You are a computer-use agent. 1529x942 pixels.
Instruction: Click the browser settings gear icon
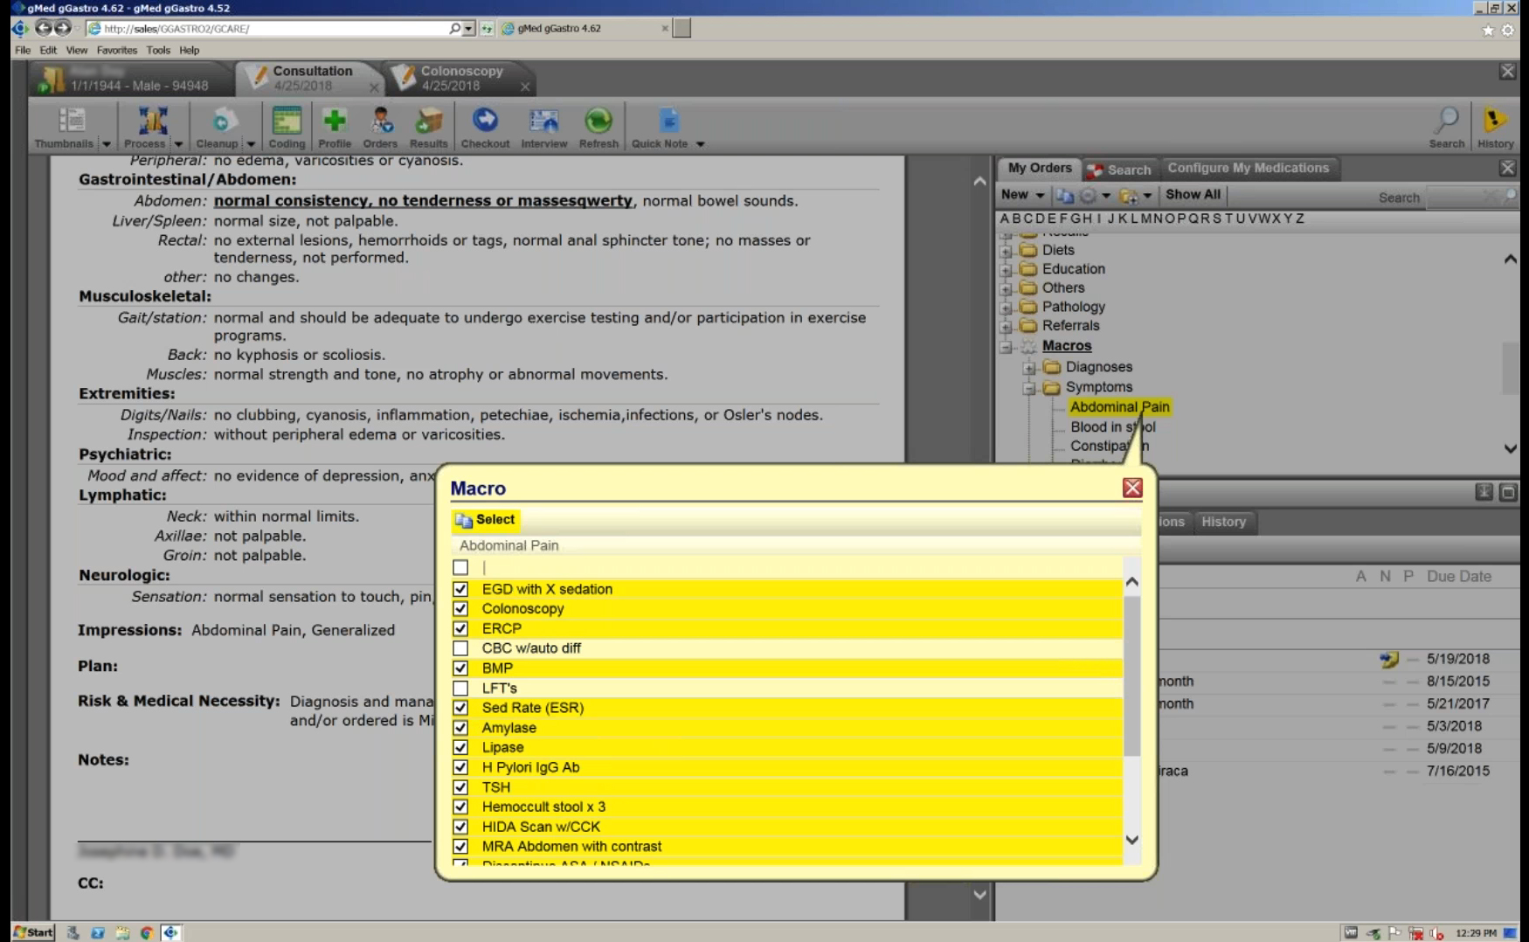click(1507, 31)
